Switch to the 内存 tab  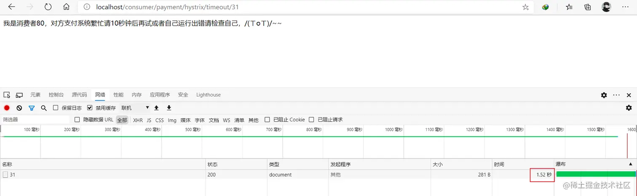[x=136, y=95]
